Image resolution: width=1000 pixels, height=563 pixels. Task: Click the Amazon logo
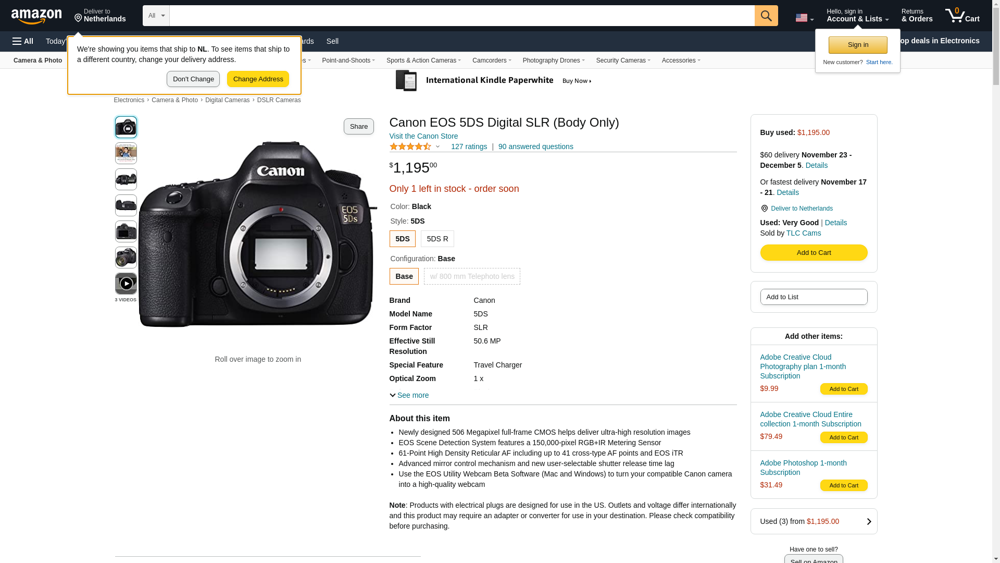pyautogui.click(x=36, y=16)
